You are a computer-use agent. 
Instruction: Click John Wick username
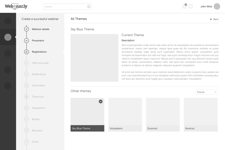[x=206, y=6]
